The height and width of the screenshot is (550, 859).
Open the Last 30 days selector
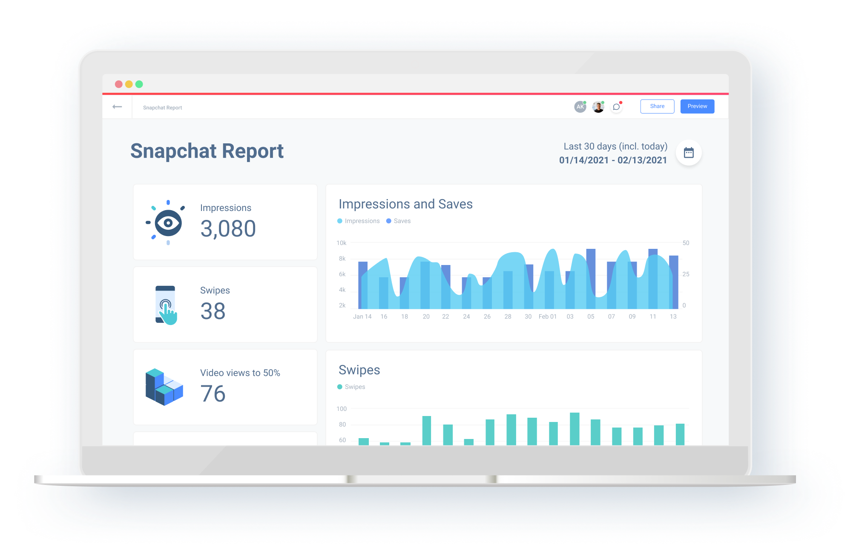[615, 146]
